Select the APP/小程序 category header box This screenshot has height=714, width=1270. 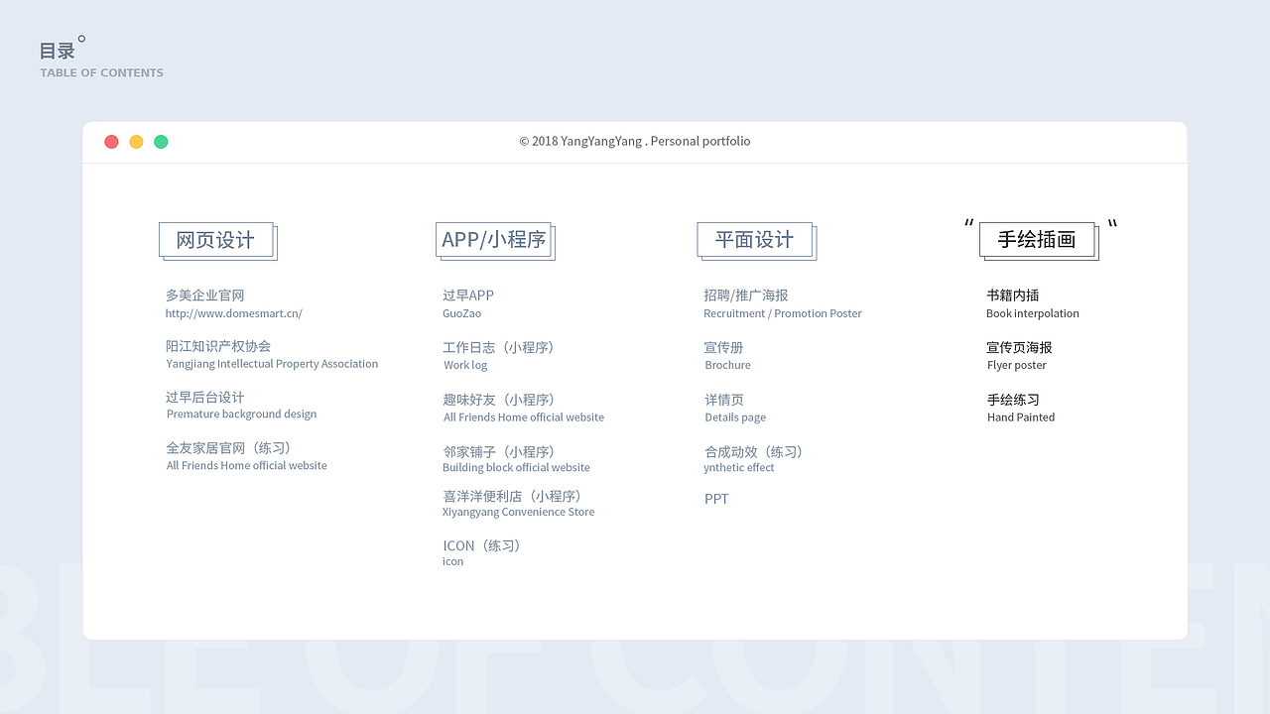point(493,237)
